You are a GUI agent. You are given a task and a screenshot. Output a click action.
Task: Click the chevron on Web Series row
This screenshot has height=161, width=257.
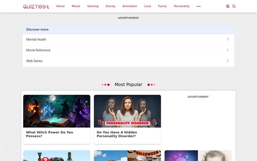pos(228,60)
